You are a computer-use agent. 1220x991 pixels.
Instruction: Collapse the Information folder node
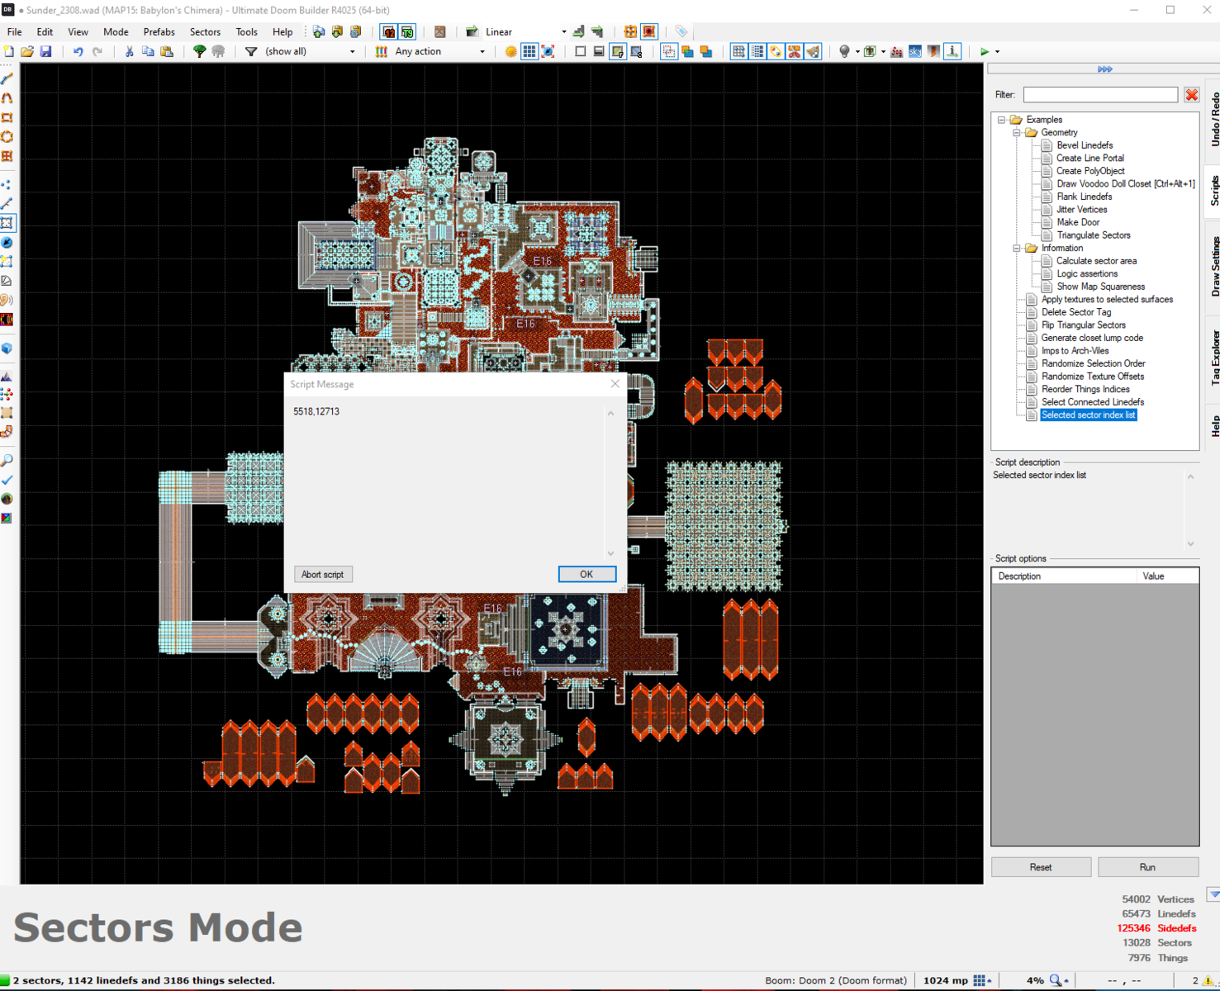1017,248
